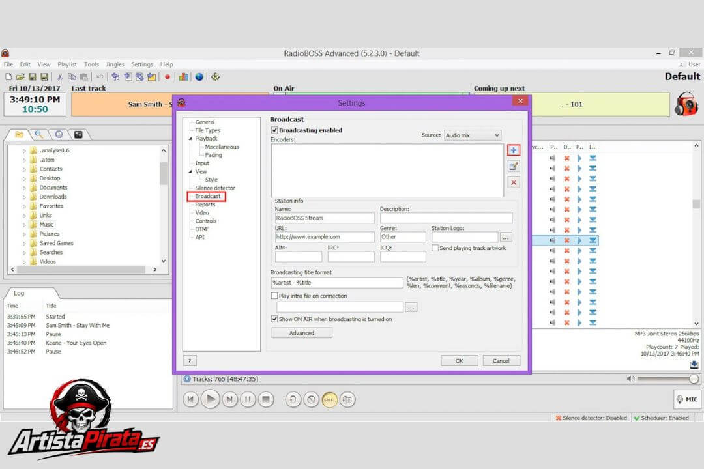Click the open folder toolbar icon

(20, 77)
